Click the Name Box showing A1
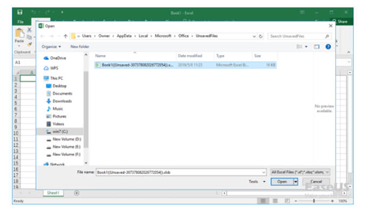 tap(24, 63)
